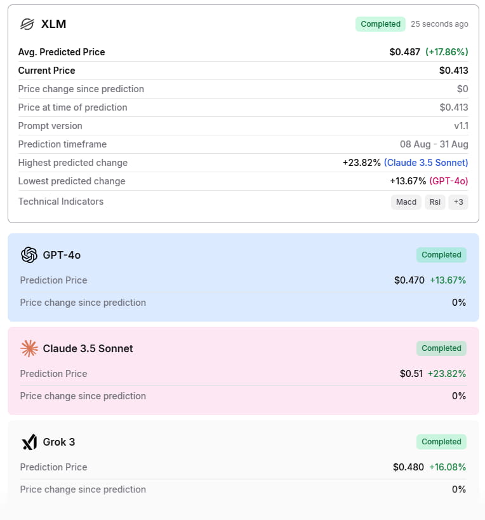Click the XLM card Completed status badge
Screen dimensions: 485x520
381,24
